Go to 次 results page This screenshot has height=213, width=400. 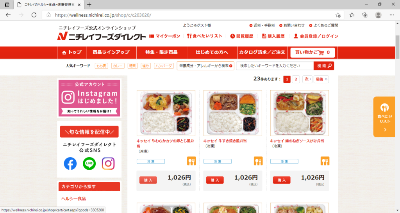pos(307,79)
